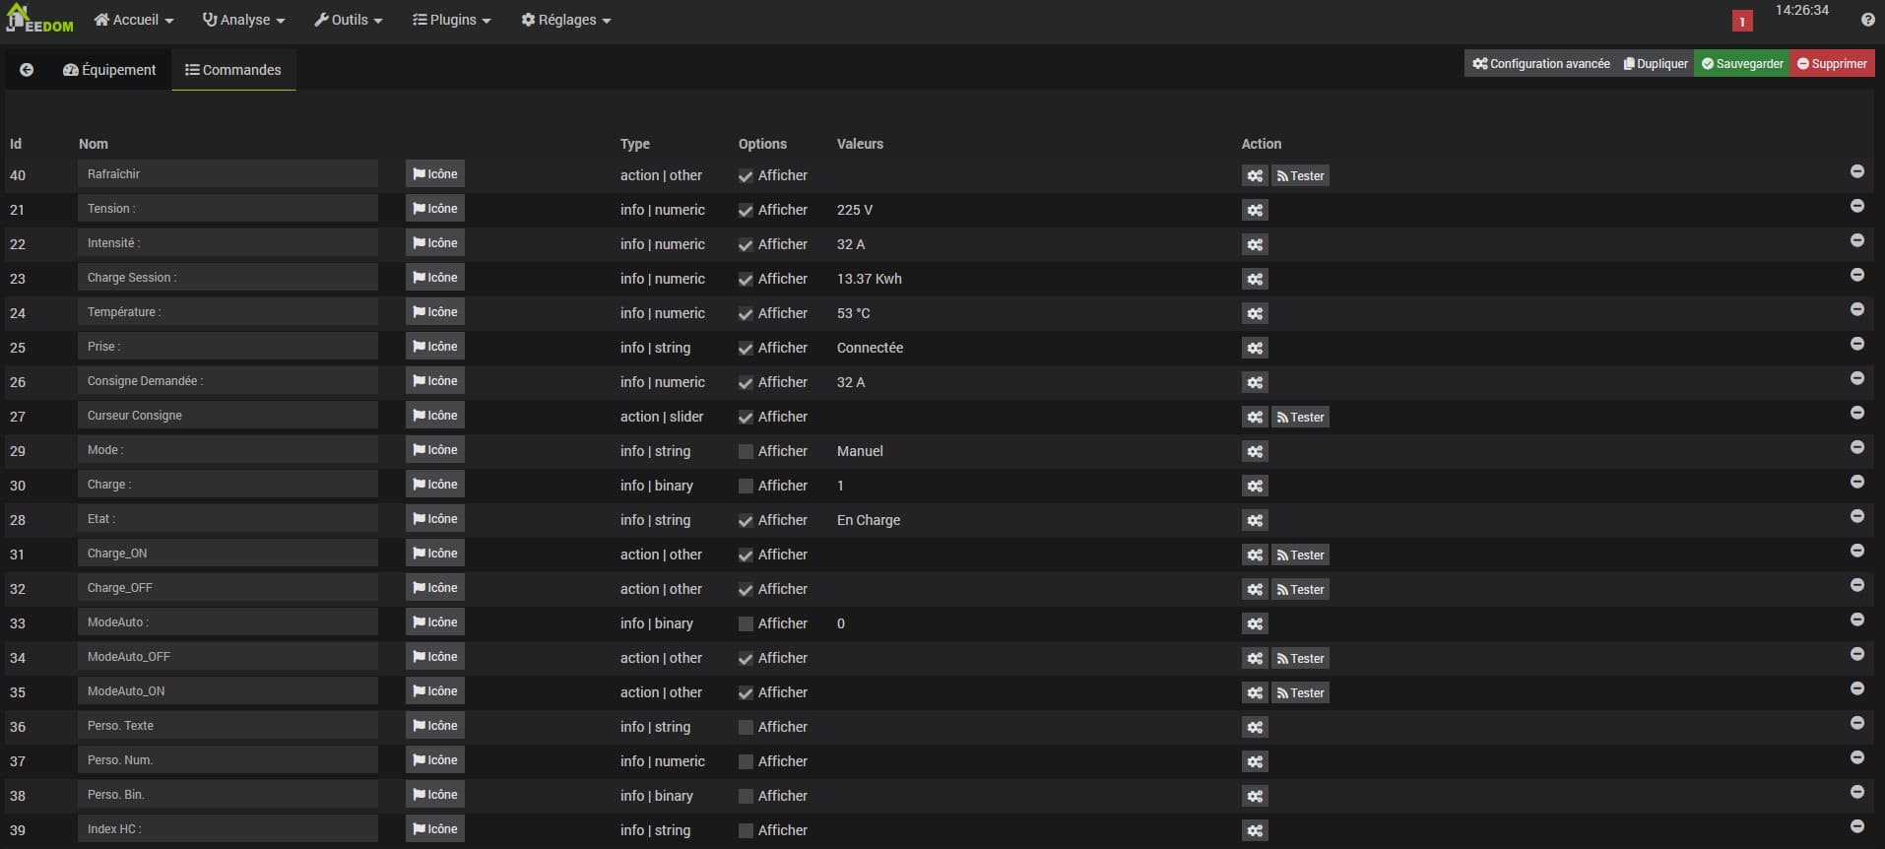Screen dimensions: 1885x849
Task: Click the back arrow icon beside Équipement
Action: [x=27, y=70]
